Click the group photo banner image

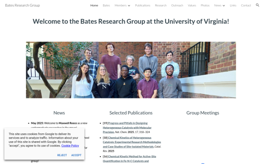point(131,70)
